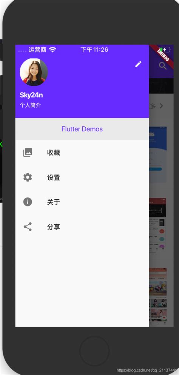179x375 pixels.
Task: Tap the Flutter Demos button
Action: pyautogui.click(x=82, y=129)
